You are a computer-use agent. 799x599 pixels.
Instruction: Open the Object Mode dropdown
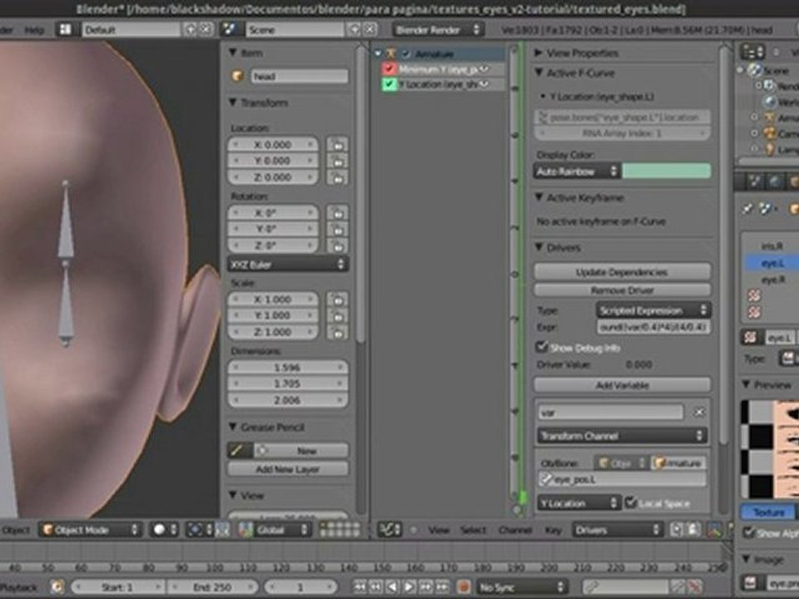[x=90, y=530]
